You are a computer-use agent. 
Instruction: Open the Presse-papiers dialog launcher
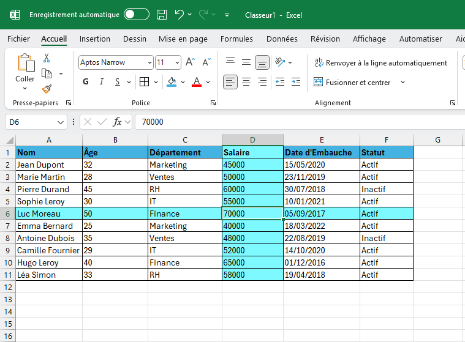click(x=69, y=103)
